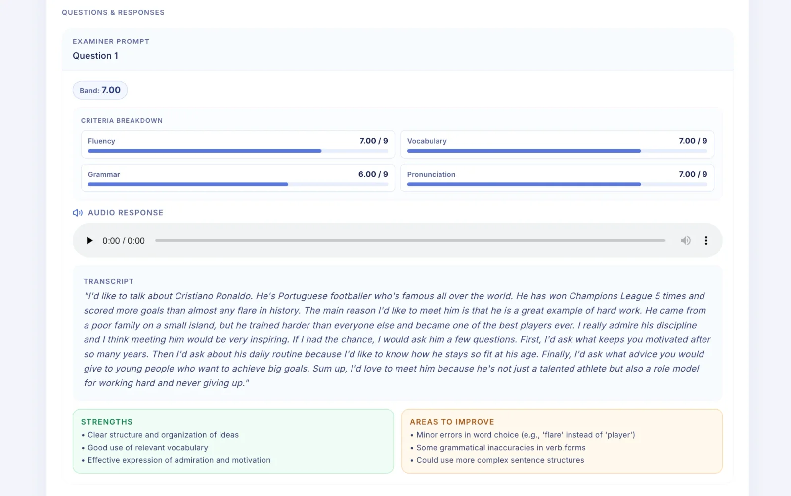Click the AREAS TO IMPROVE heading
This screenshot has width=791, height=496.
452,422
